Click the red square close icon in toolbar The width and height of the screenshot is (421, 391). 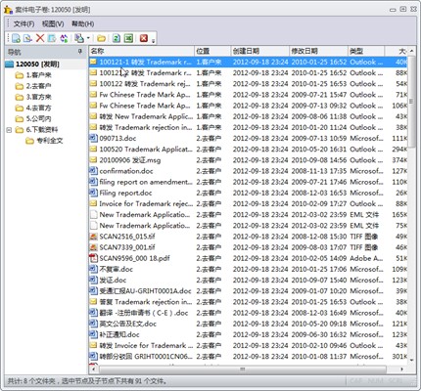pos(144,38)
